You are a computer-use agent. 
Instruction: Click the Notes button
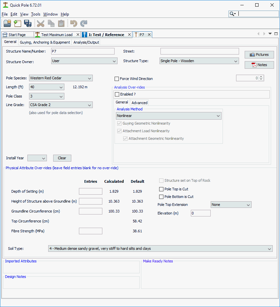[259, 65]
